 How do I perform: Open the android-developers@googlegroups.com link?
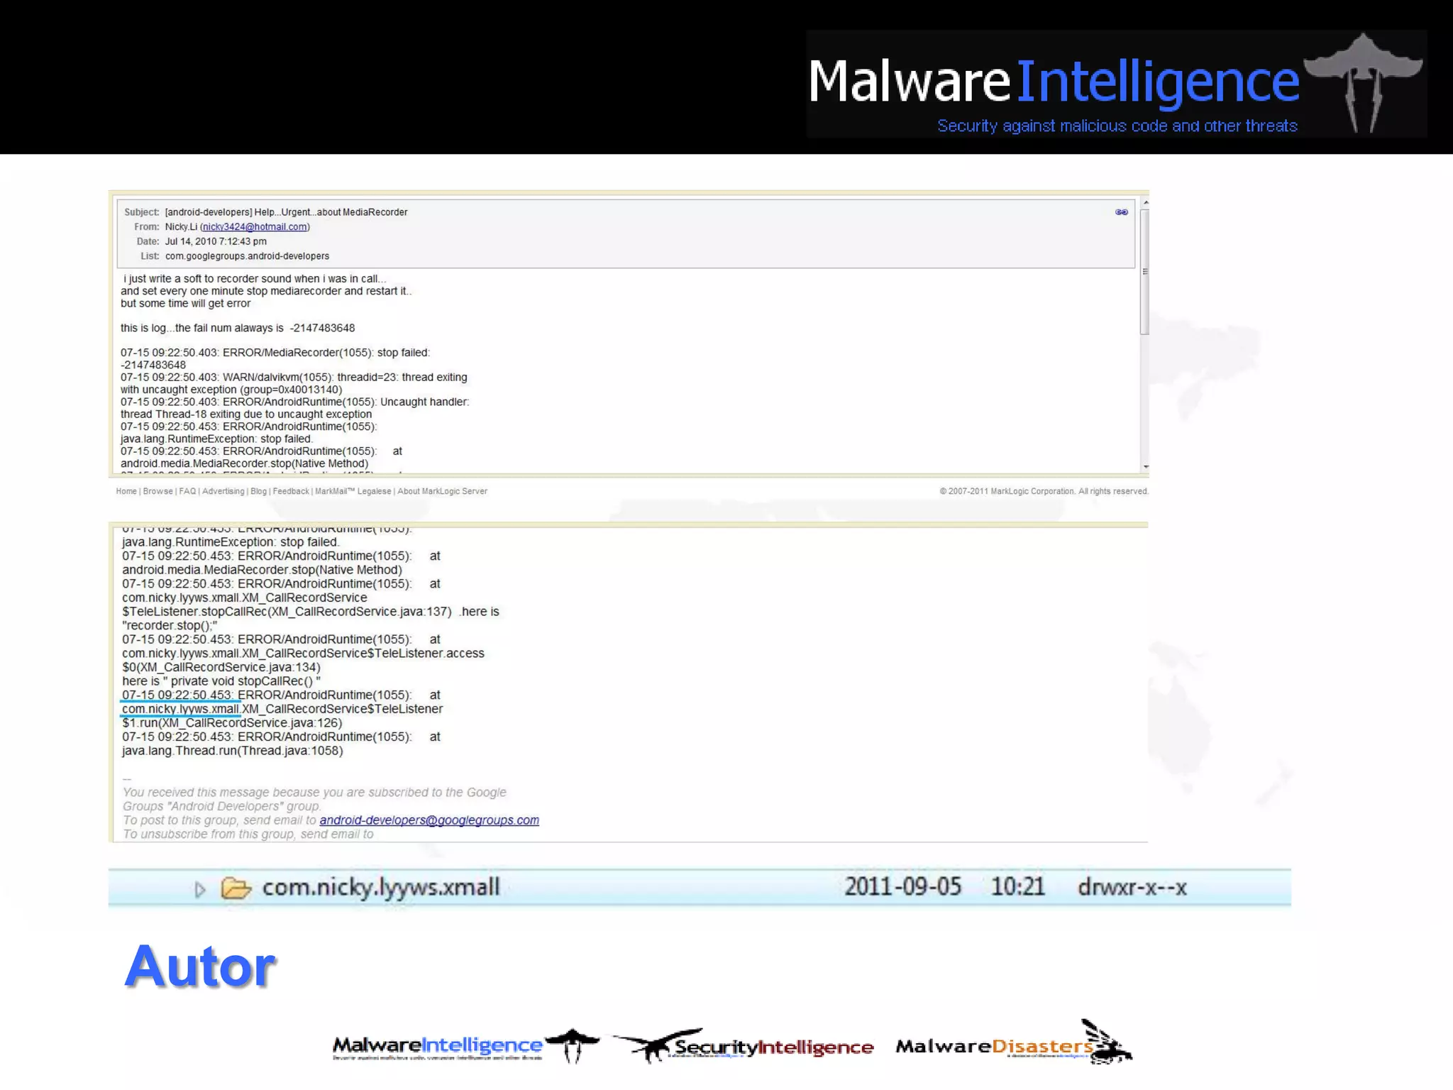click(x=429, y=820)
